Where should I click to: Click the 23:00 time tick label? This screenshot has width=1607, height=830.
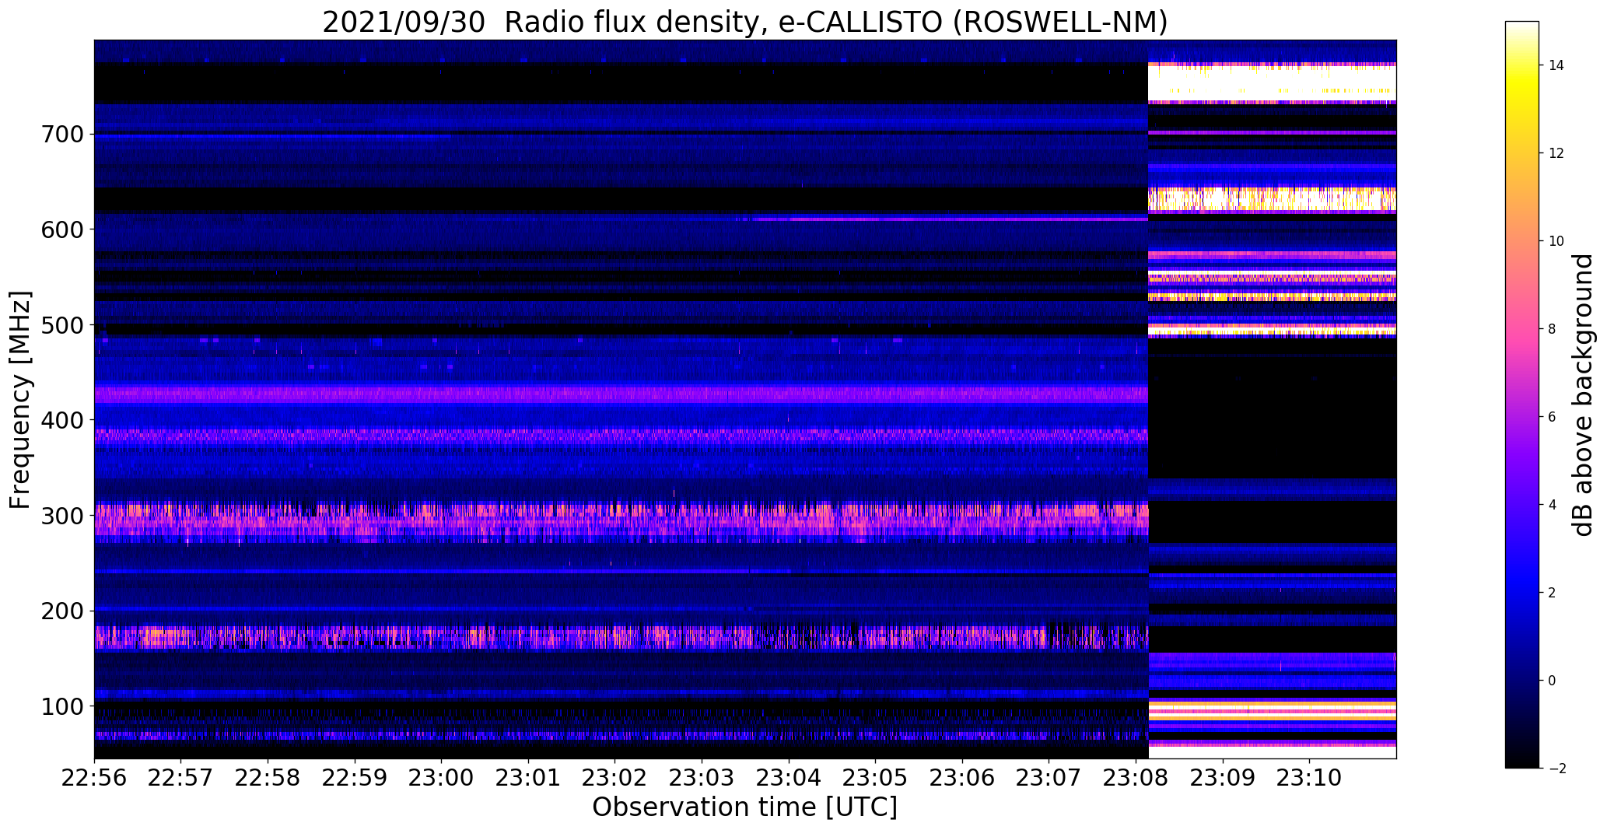coord(442,778)
